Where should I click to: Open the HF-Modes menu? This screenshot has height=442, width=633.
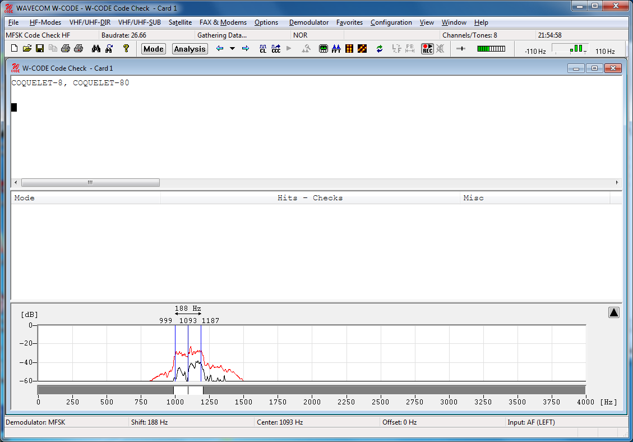click(45, 22)
